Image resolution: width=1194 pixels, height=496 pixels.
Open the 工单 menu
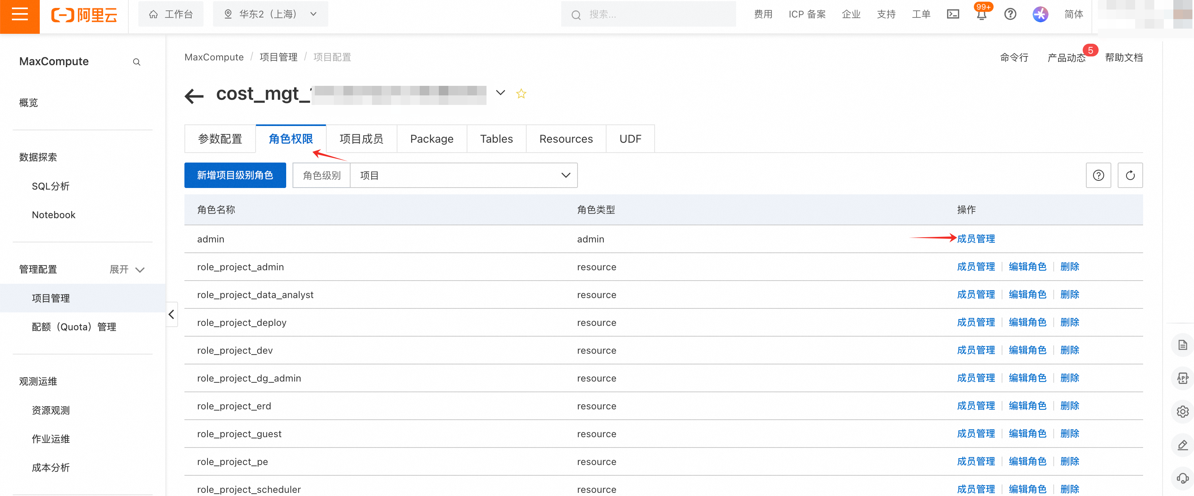coord(921,14)
